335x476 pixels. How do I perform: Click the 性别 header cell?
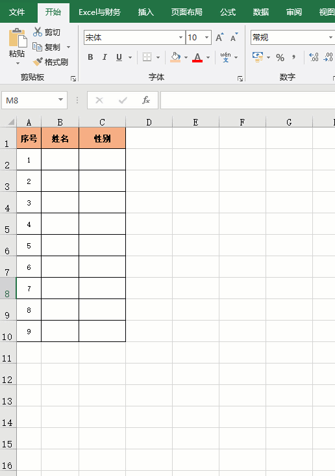[102, 138]
